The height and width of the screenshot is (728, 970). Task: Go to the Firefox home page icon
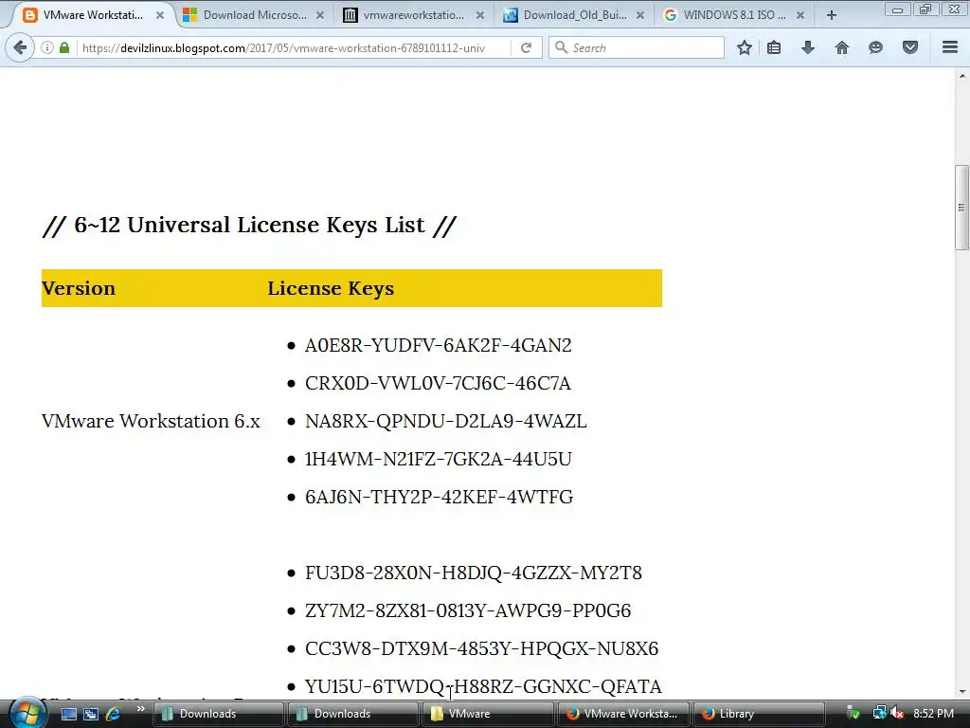(x=842, y=47)
